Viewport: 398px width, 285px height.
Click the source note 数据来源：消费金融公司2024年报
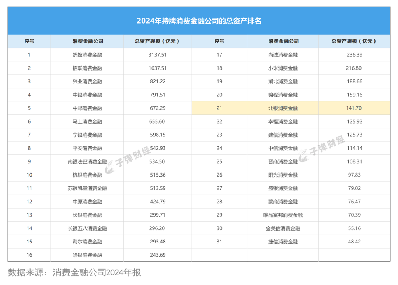pos(74,272)
